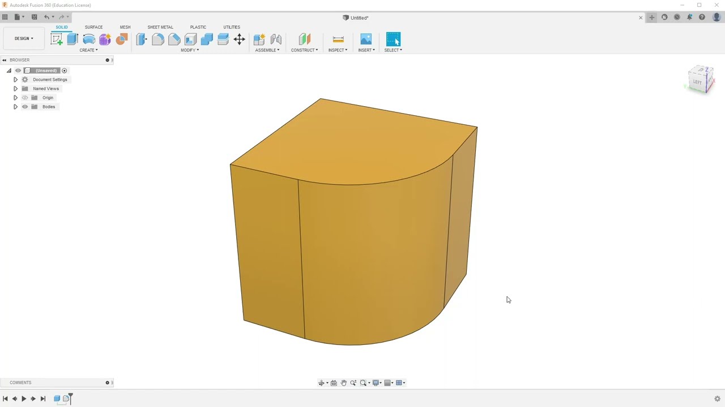Viewport: 725px width, 407px height.
Task: Expand the Named Views node
Action: click(x=15, y=89)
